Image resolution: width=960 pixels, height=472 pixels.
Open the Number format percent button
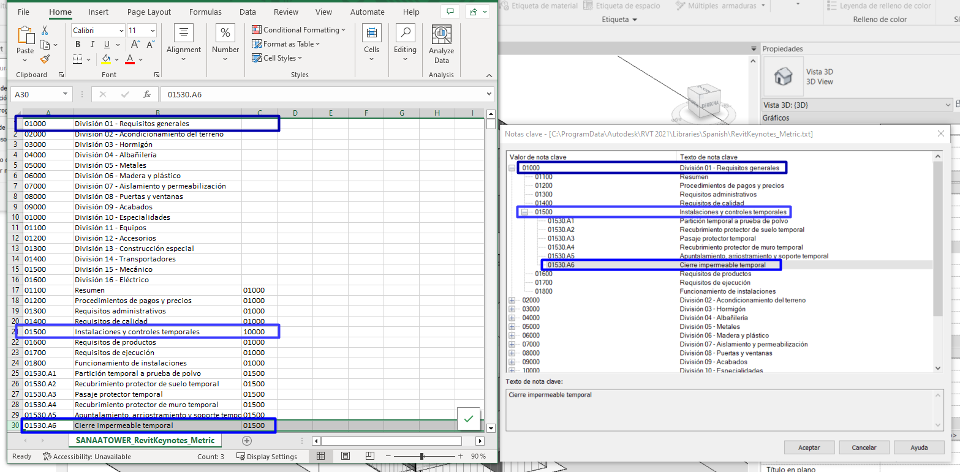click(x=225, y=43)
